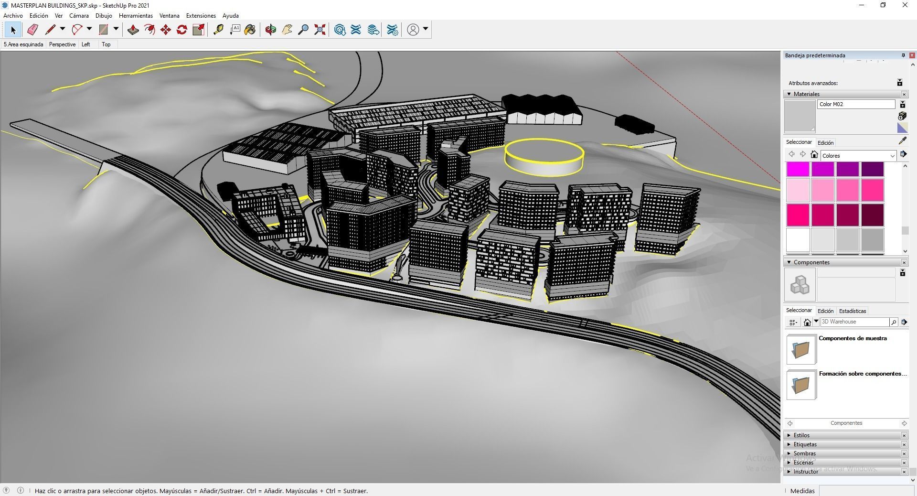
Task: Collapse the Componentes panel
Action: [789, 262]
